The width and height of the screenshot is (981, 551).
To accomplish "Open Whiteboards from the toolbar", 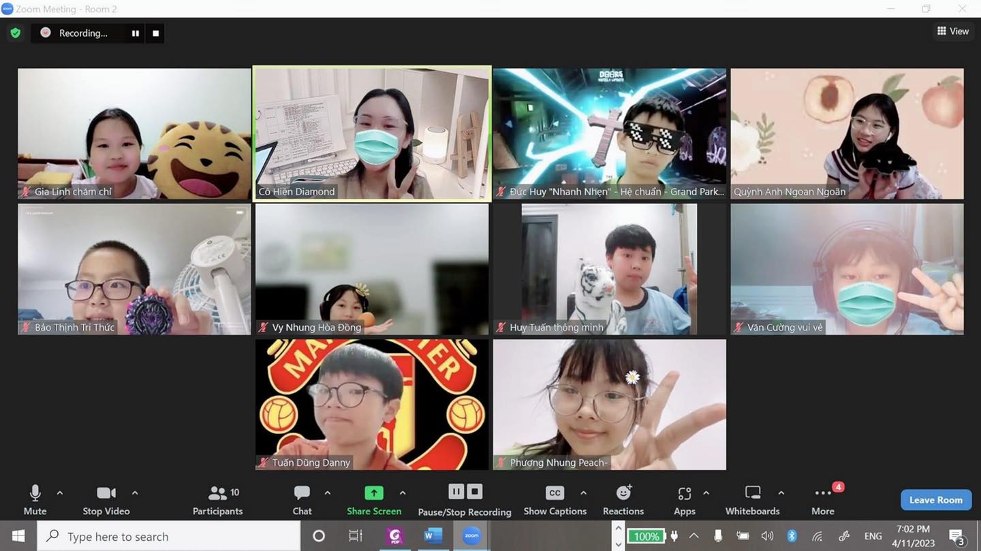I will pyautogui.click(x=752, y=494).
